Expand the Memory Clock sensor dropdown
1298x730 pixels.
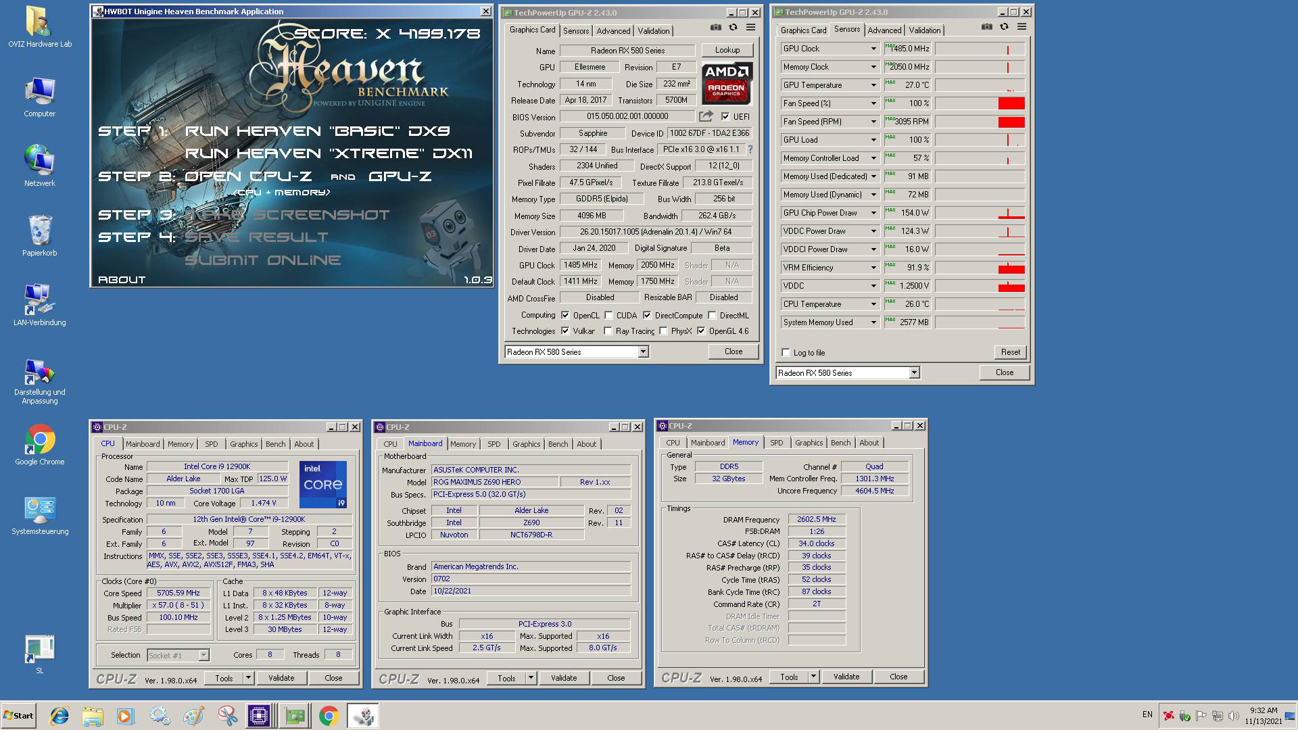[x=873, y=67]
